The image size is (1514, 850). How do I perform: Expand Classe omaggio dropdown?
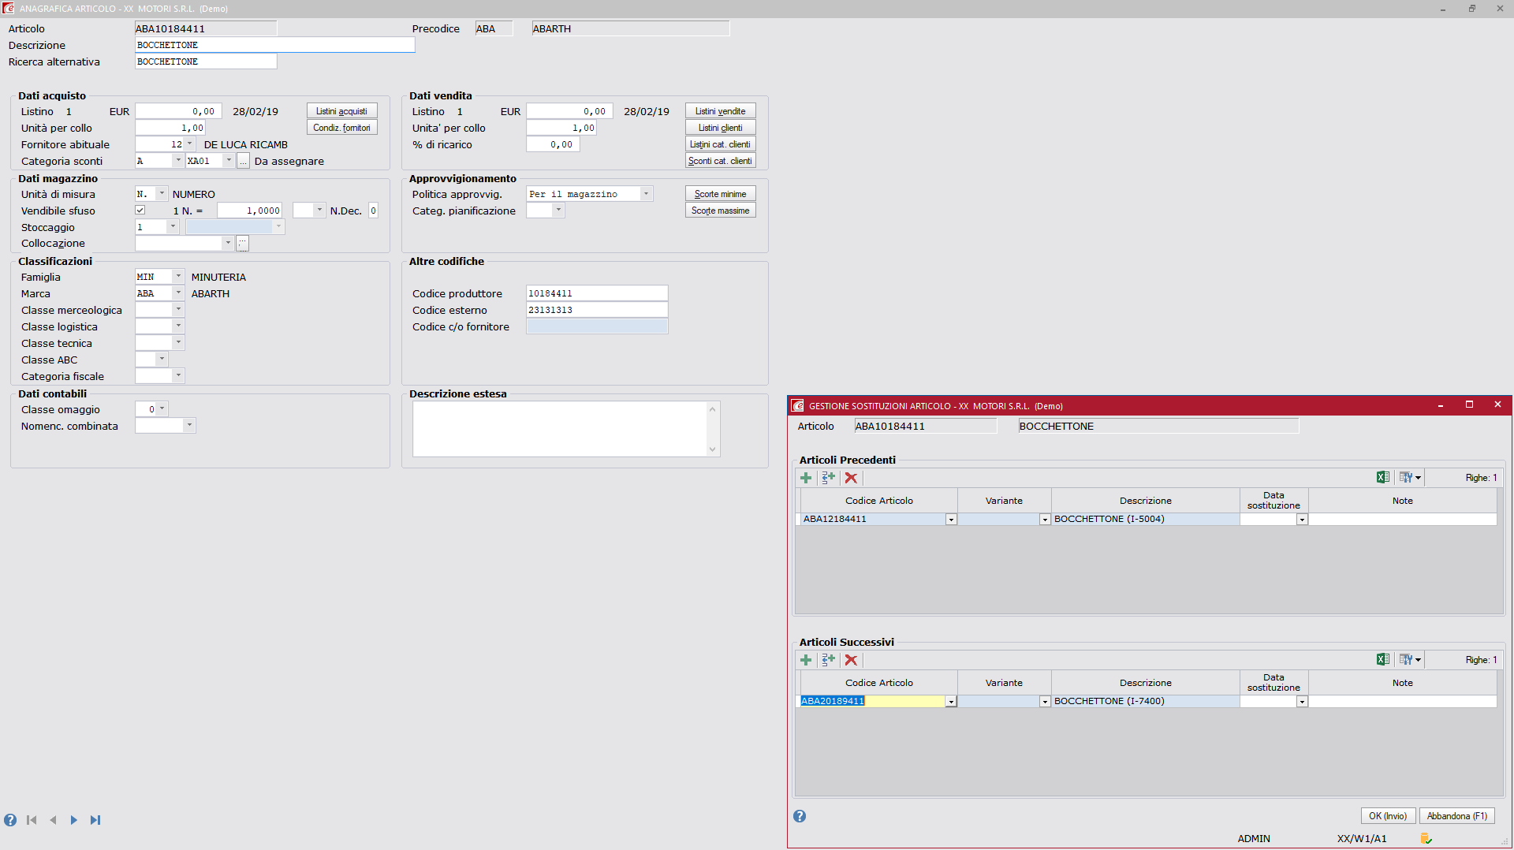point(162,409)
